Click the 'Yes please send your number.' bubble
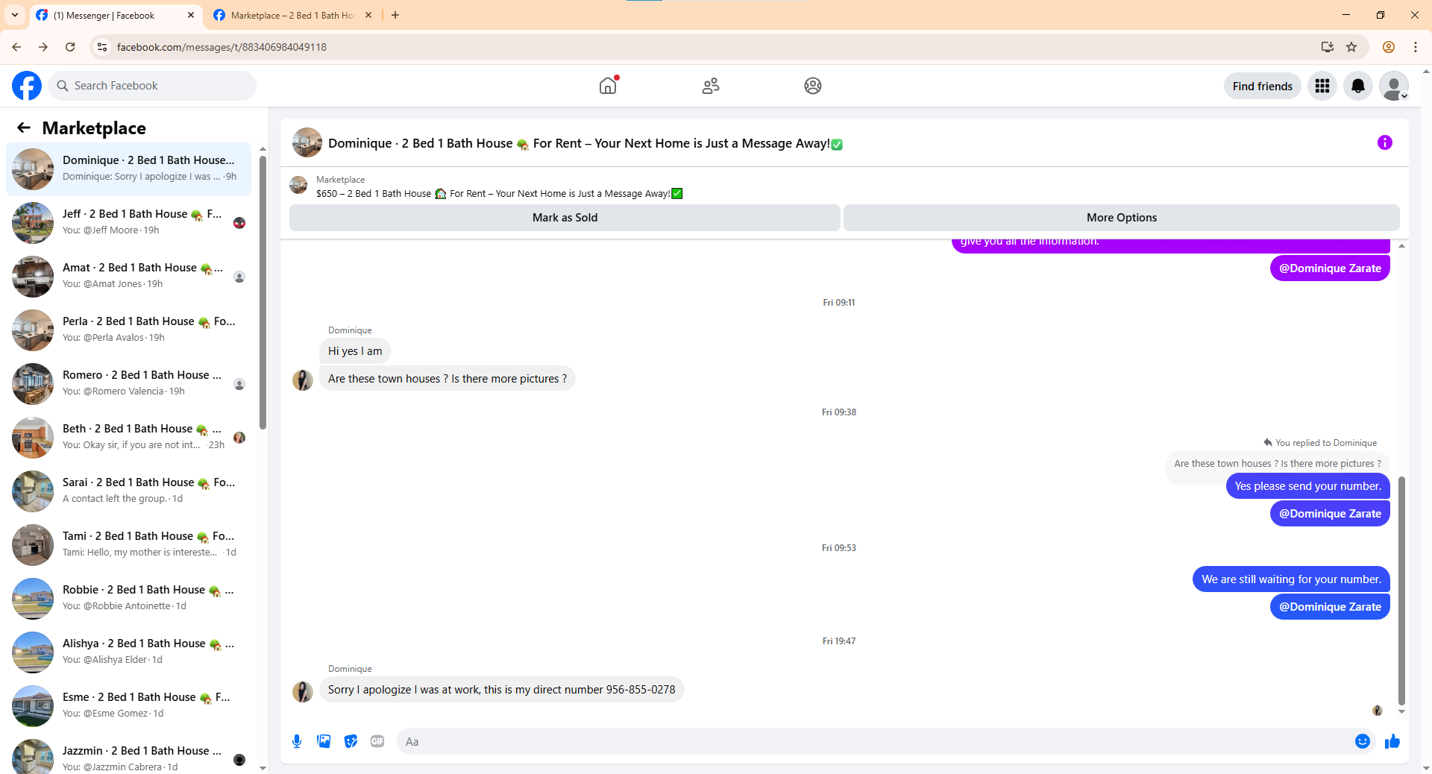1432x774 pixels. tap(1307, 486)
